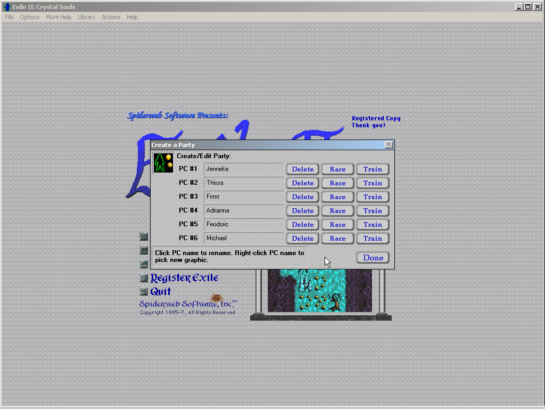Delete PC #3 Frrrrrr
The width and height of the screenshot is (545, 409).
tap(302, 197)
